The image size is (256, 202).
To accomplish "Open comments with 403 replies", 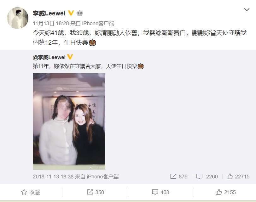I will [x=161, y=192].
